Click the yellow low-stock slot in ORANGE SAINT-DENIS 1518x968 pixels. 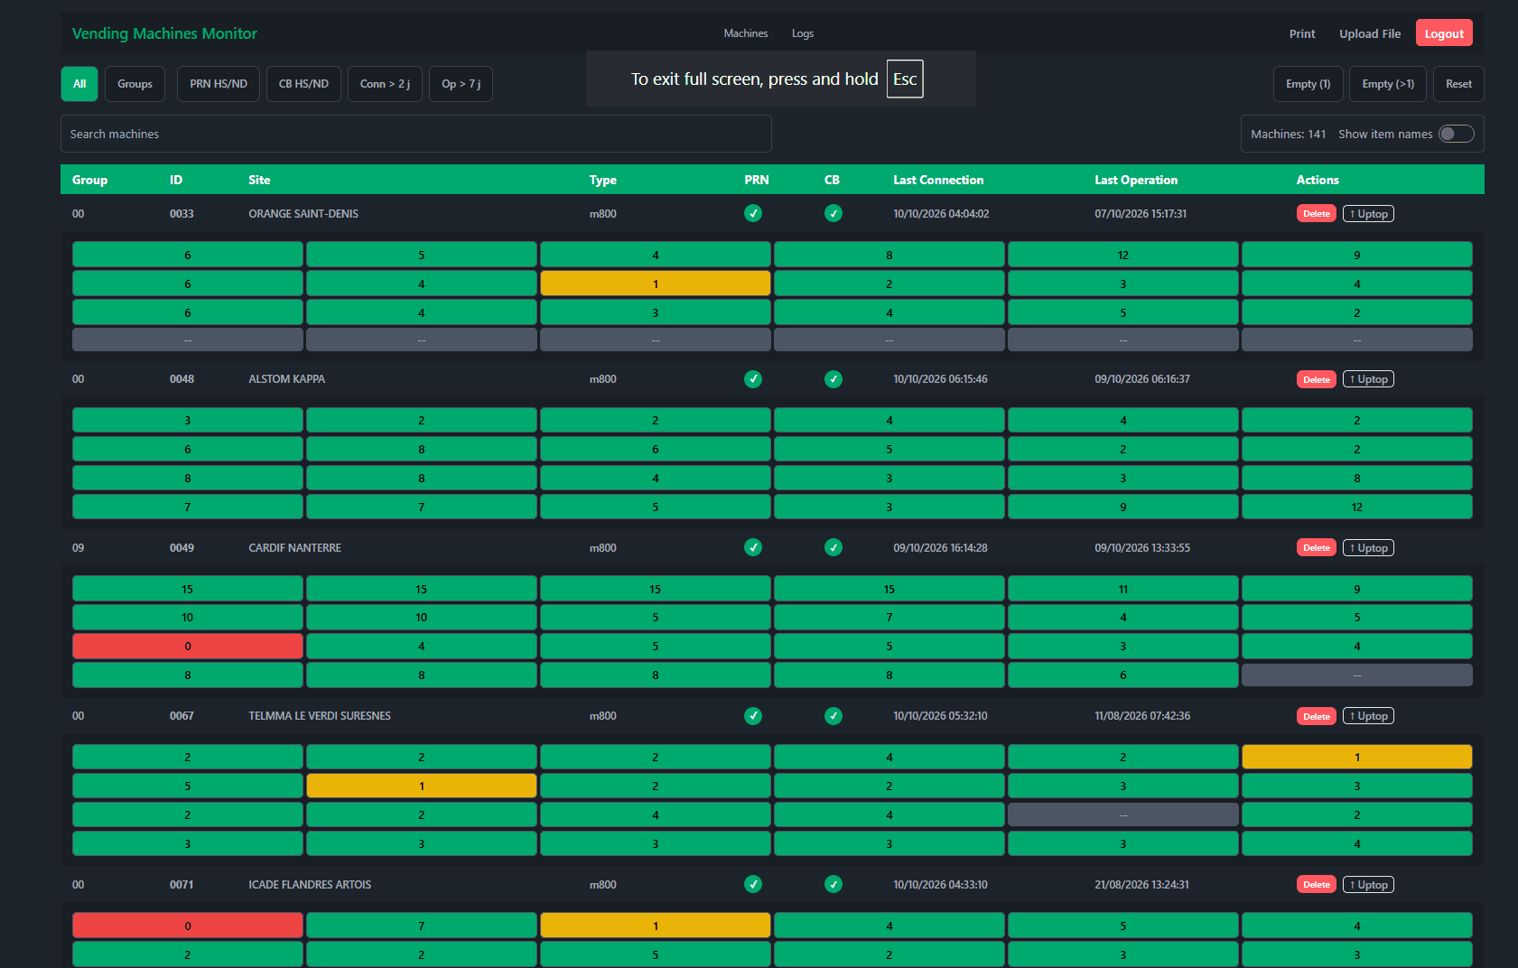pos(656,284)
